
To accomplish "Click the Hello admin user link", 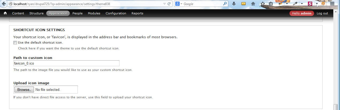I will (302, 13).
